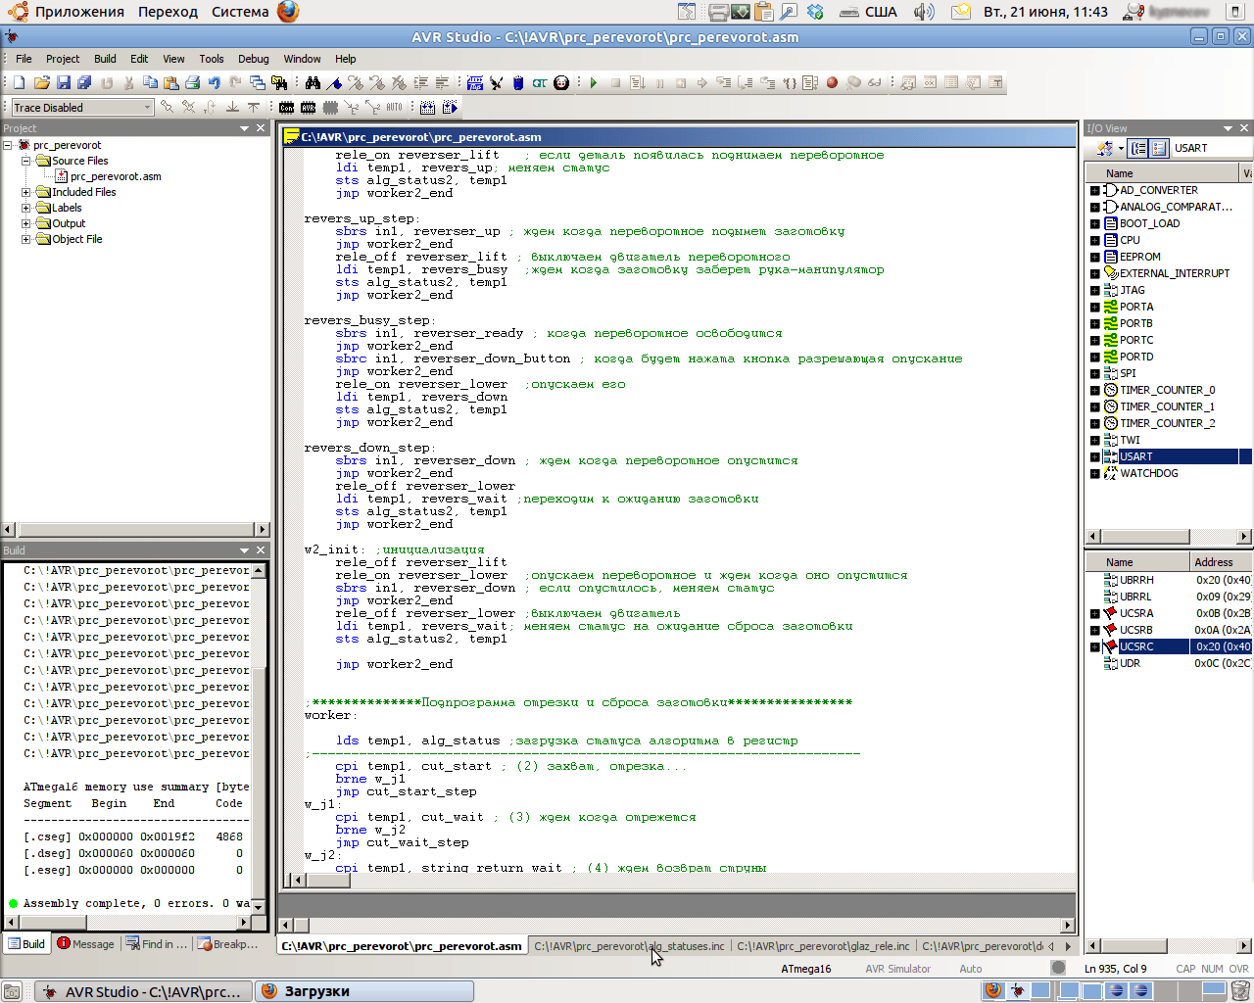Click the New File toolbar icon

19,83
